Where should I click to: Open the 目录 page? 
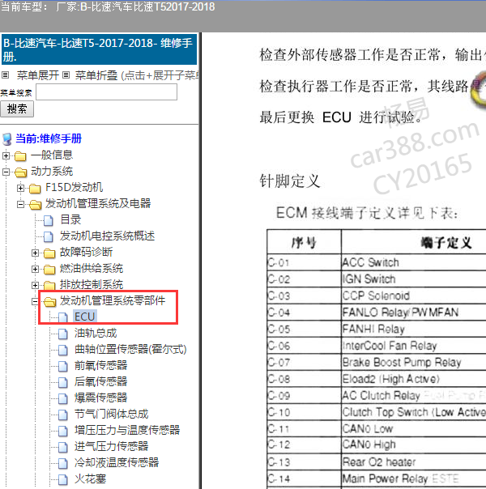click(70, 220)
